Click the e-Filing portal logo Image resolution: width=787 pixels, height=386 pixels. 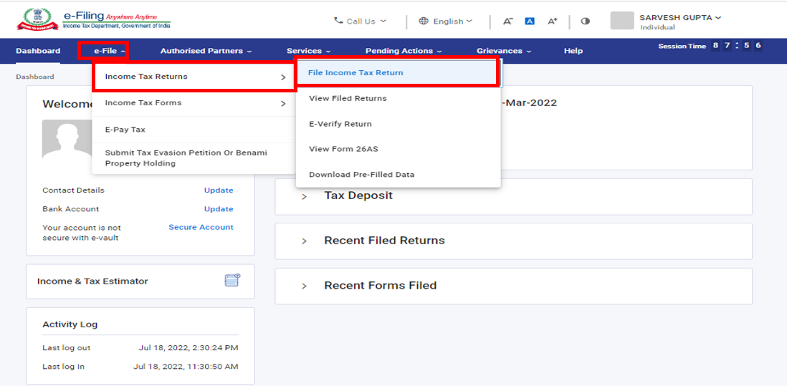[x=93, y=19]
